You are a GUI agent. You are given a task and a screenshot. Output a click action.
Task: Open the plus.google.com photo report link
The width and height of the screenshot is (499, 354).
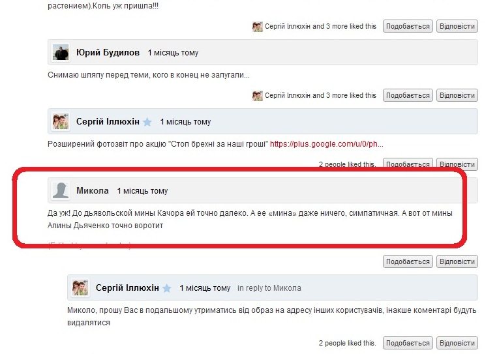pos(327,144)
